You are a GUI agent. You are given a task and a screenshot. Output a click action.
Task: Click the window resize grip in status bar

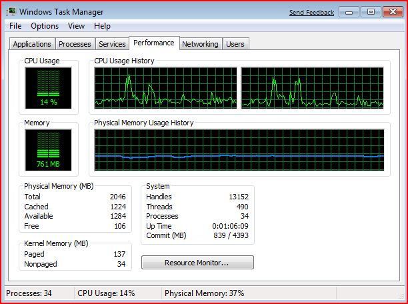coord(401,297)
